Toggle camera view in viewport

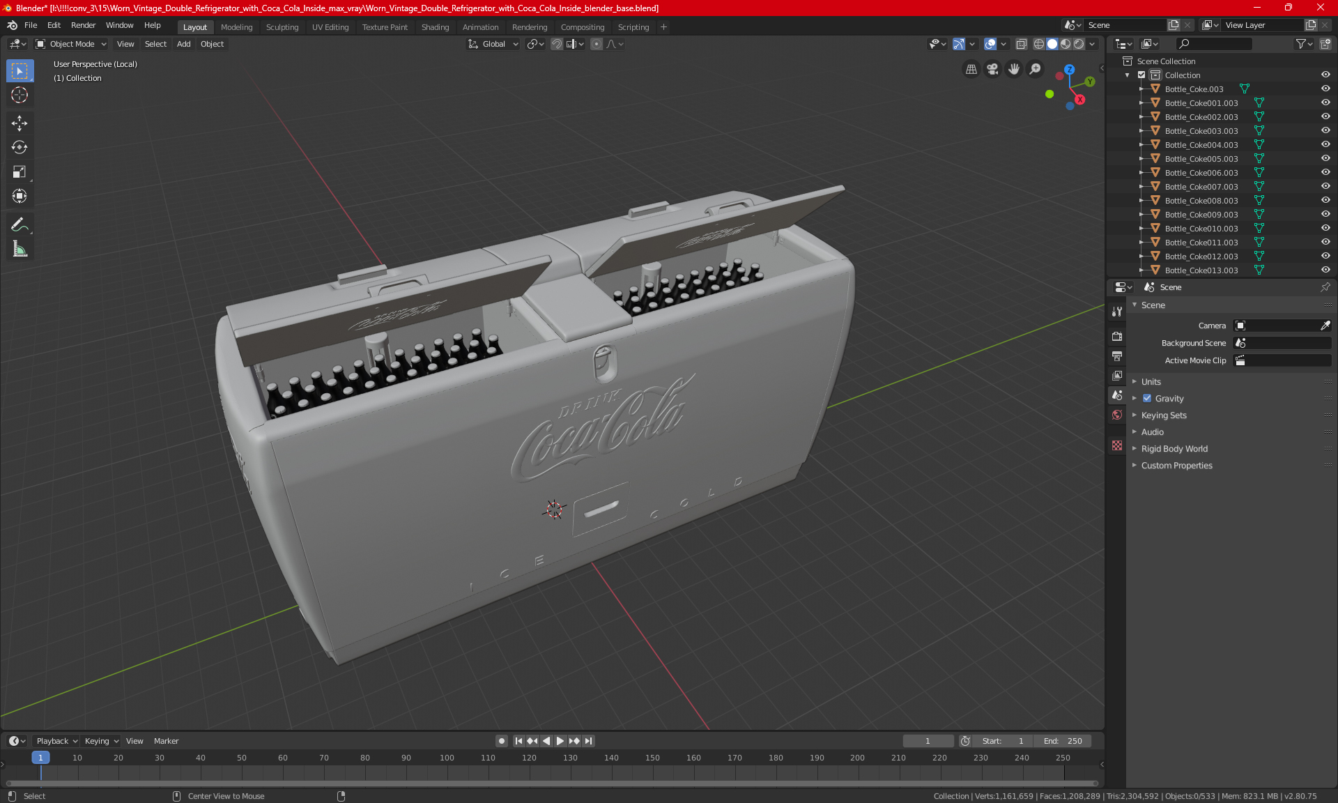click(992, 69)
